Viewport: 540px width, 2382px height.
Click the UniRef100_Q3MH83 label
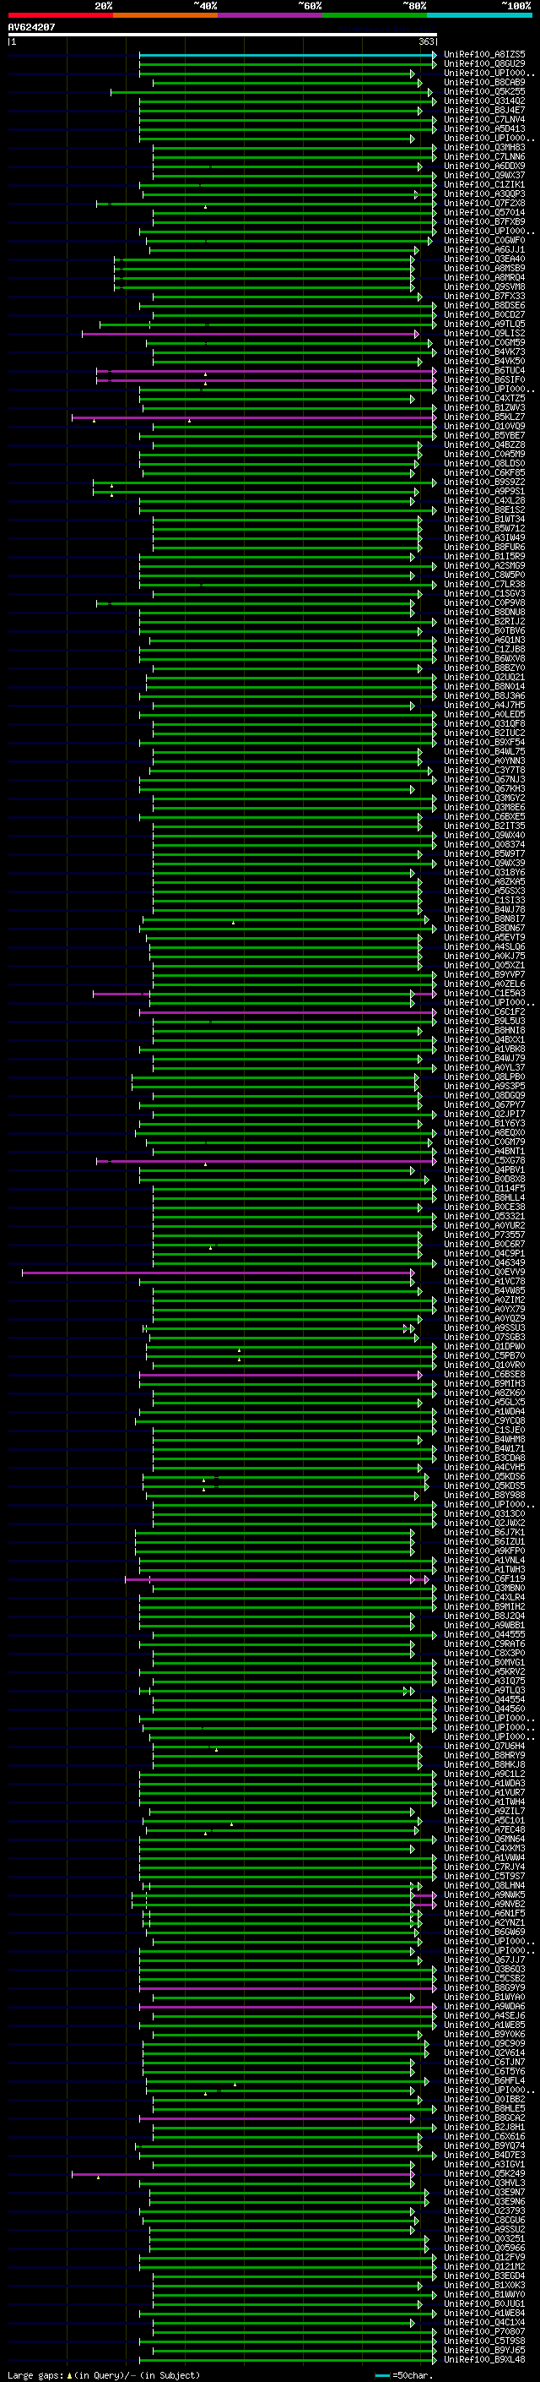point(484,147)
